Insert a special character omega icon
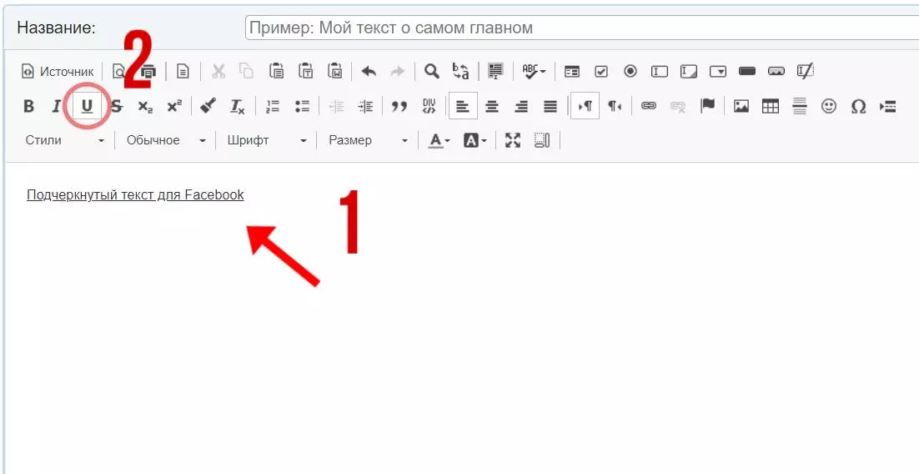This screenshot has width=919, height=474. coord(858,106)
